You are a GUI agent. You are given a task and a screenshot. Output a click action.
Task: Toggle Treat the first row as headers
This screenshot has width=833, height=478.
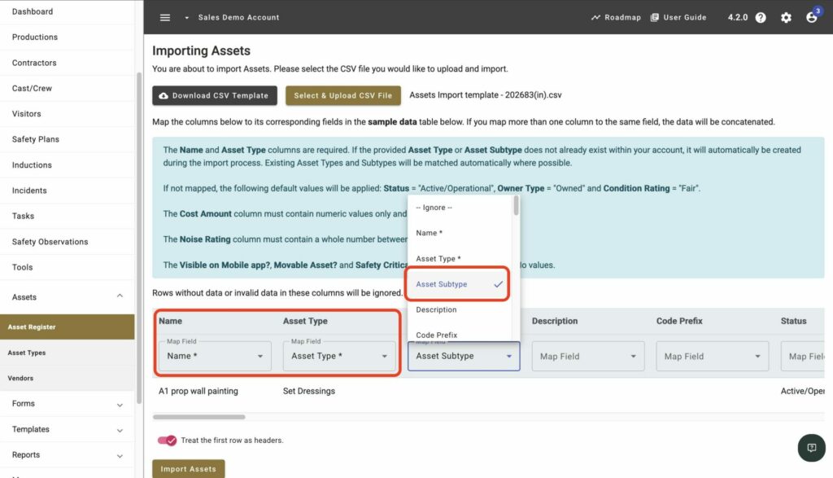[167, 441]
